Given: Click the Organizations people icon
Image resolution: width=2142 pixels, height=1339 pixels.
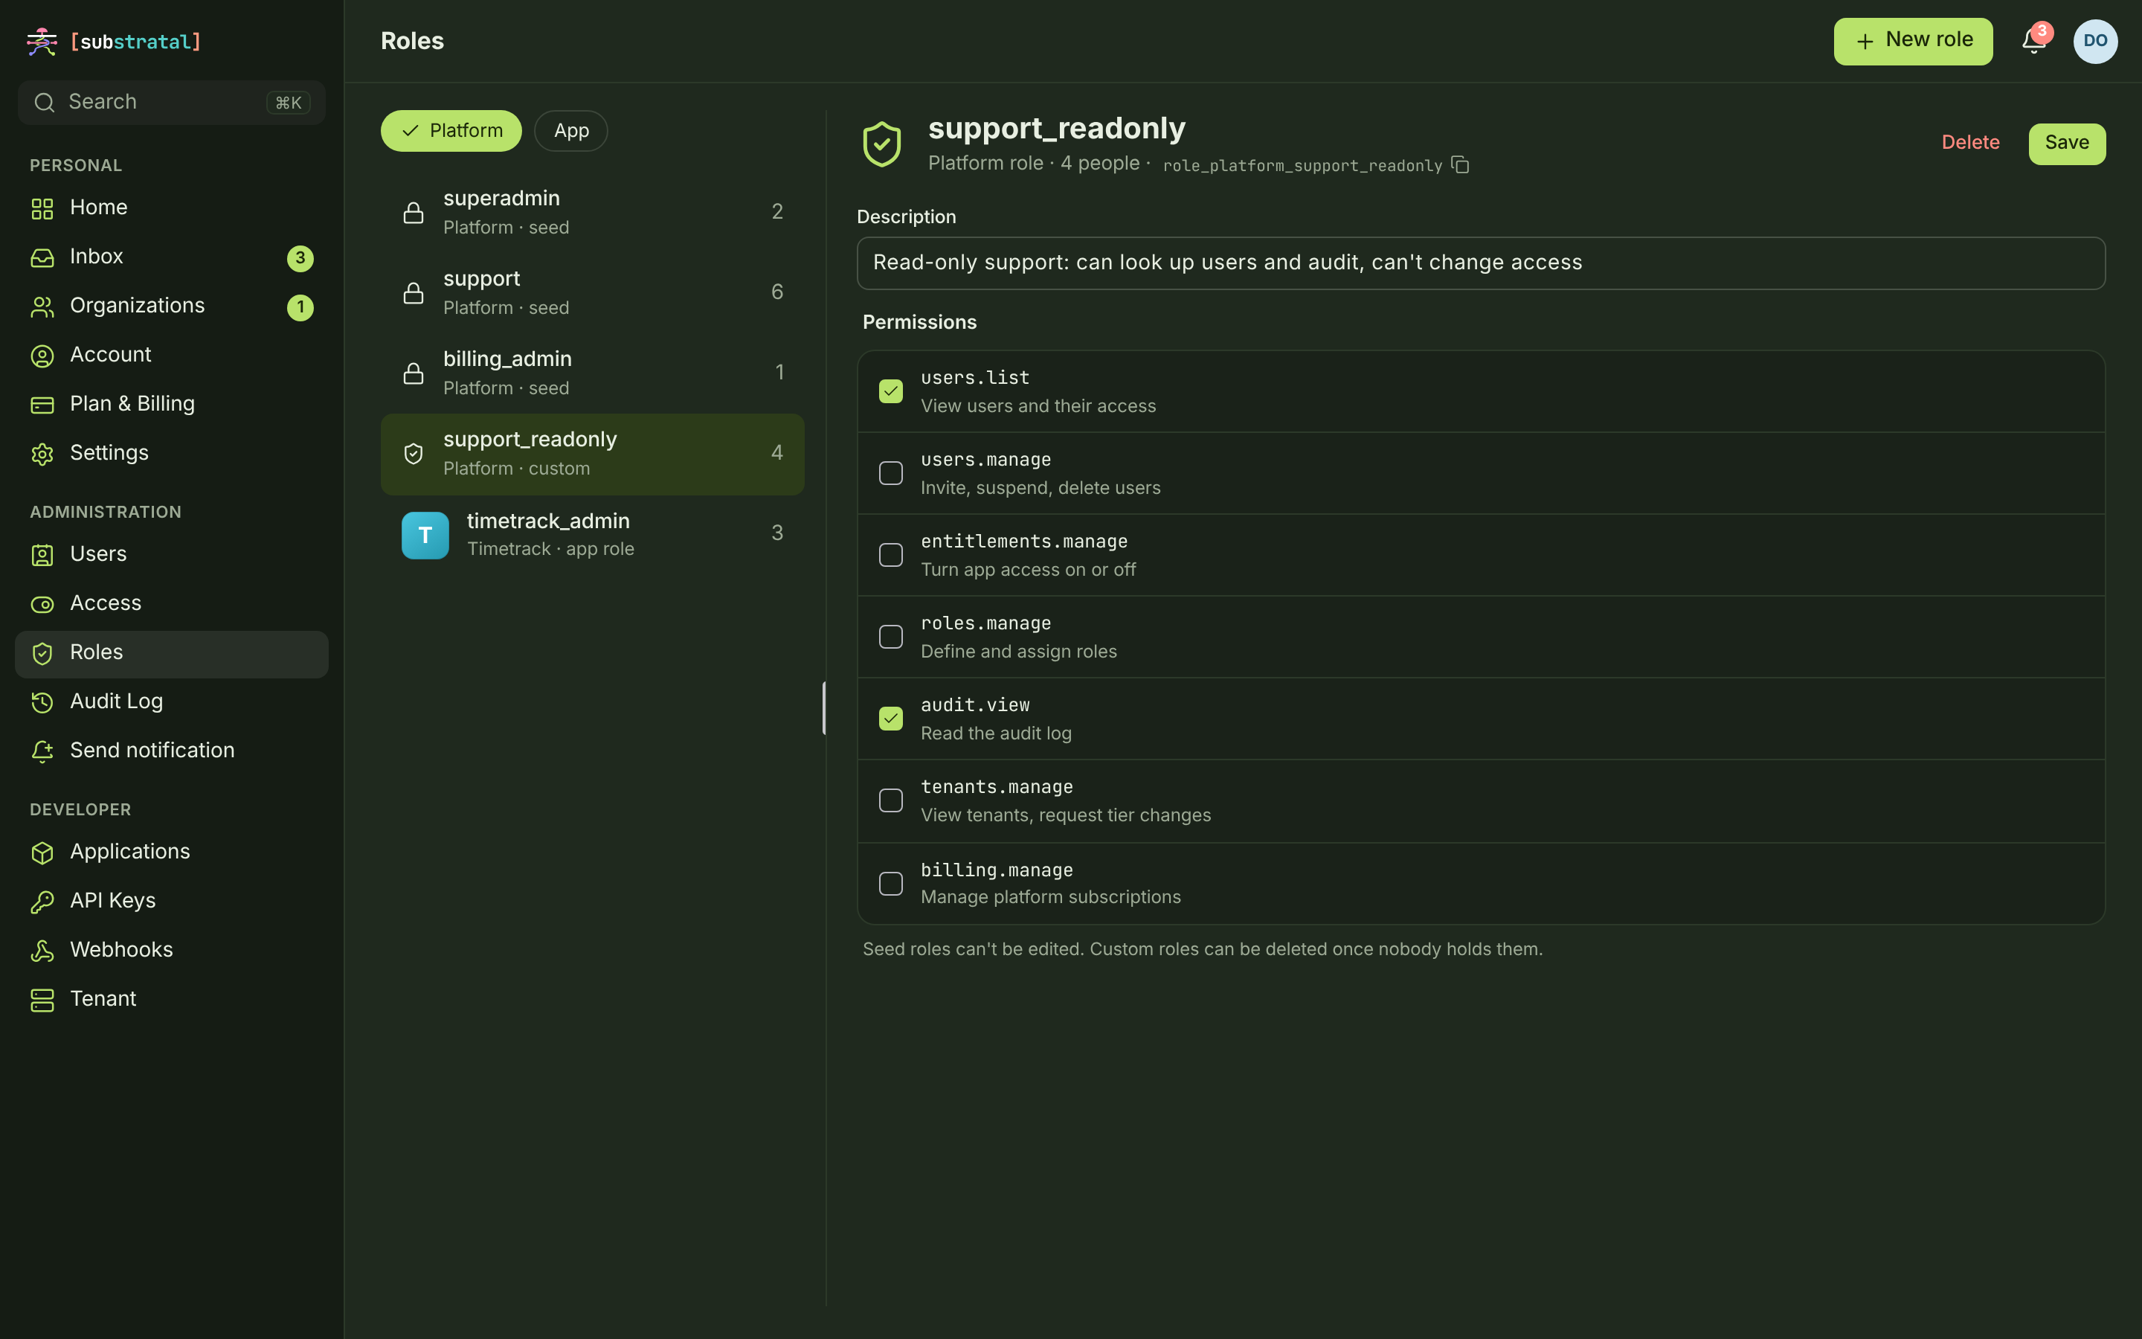Looking at the screenshot, I should pos(42,307).
